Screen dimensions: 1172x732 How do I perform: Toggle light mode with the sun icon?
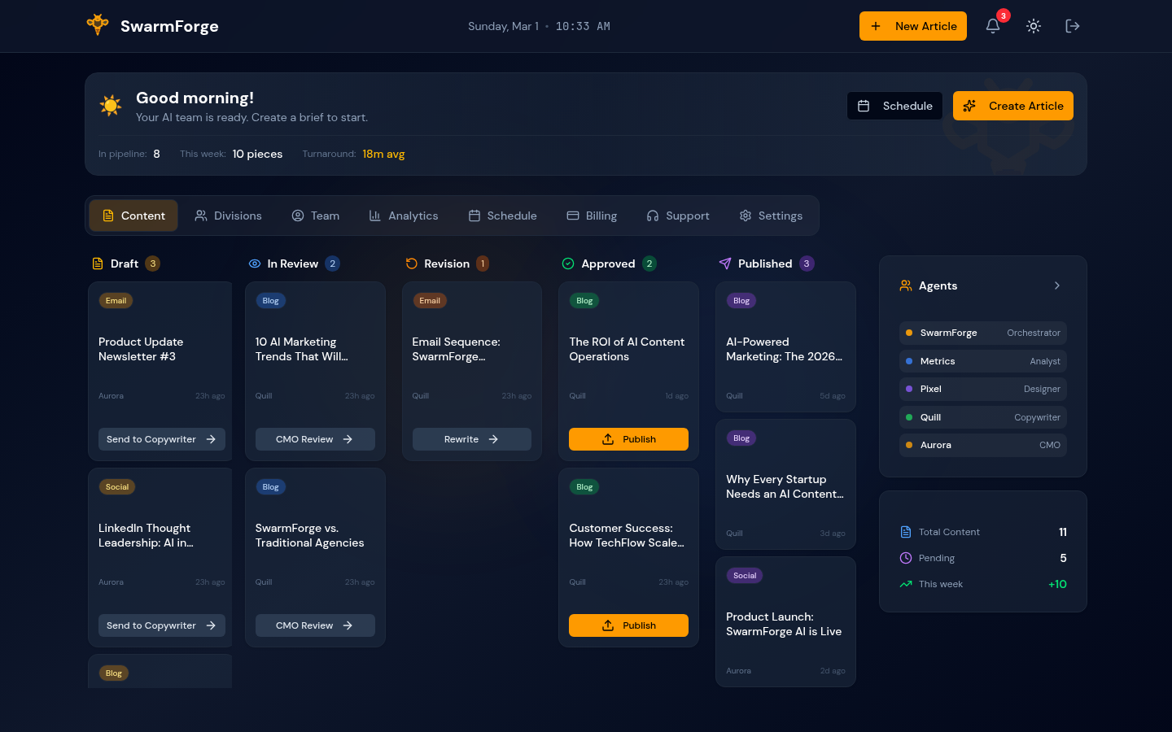coord(1033,26)
